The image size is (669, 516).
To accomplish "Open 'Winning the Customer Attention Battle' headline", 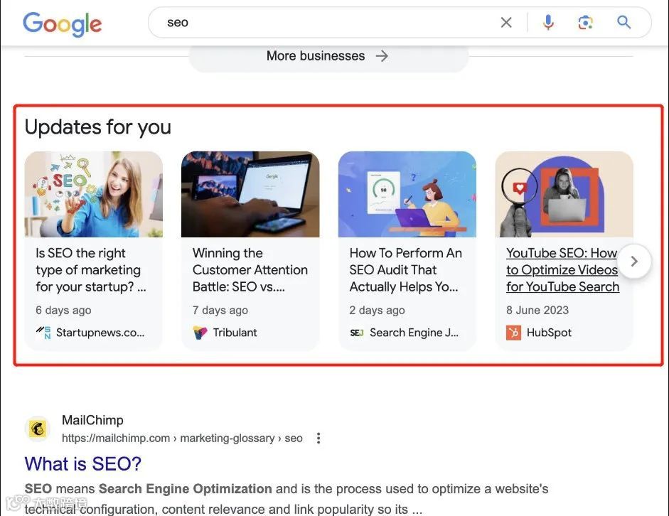I will pos(250,270).
